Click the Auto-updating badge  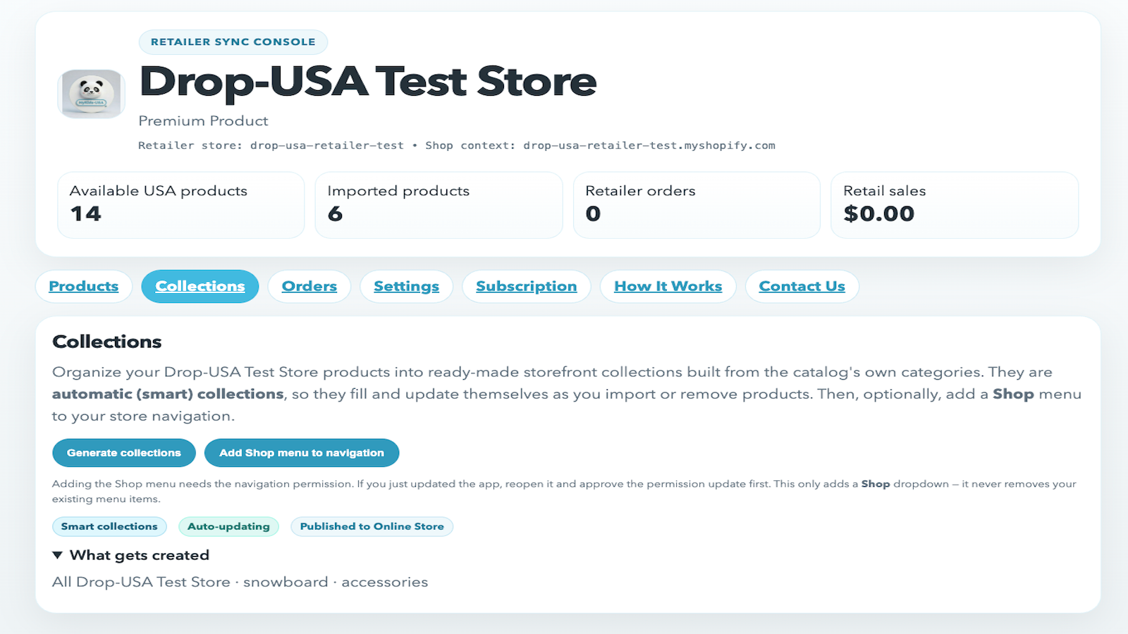[x=228, y=526]
